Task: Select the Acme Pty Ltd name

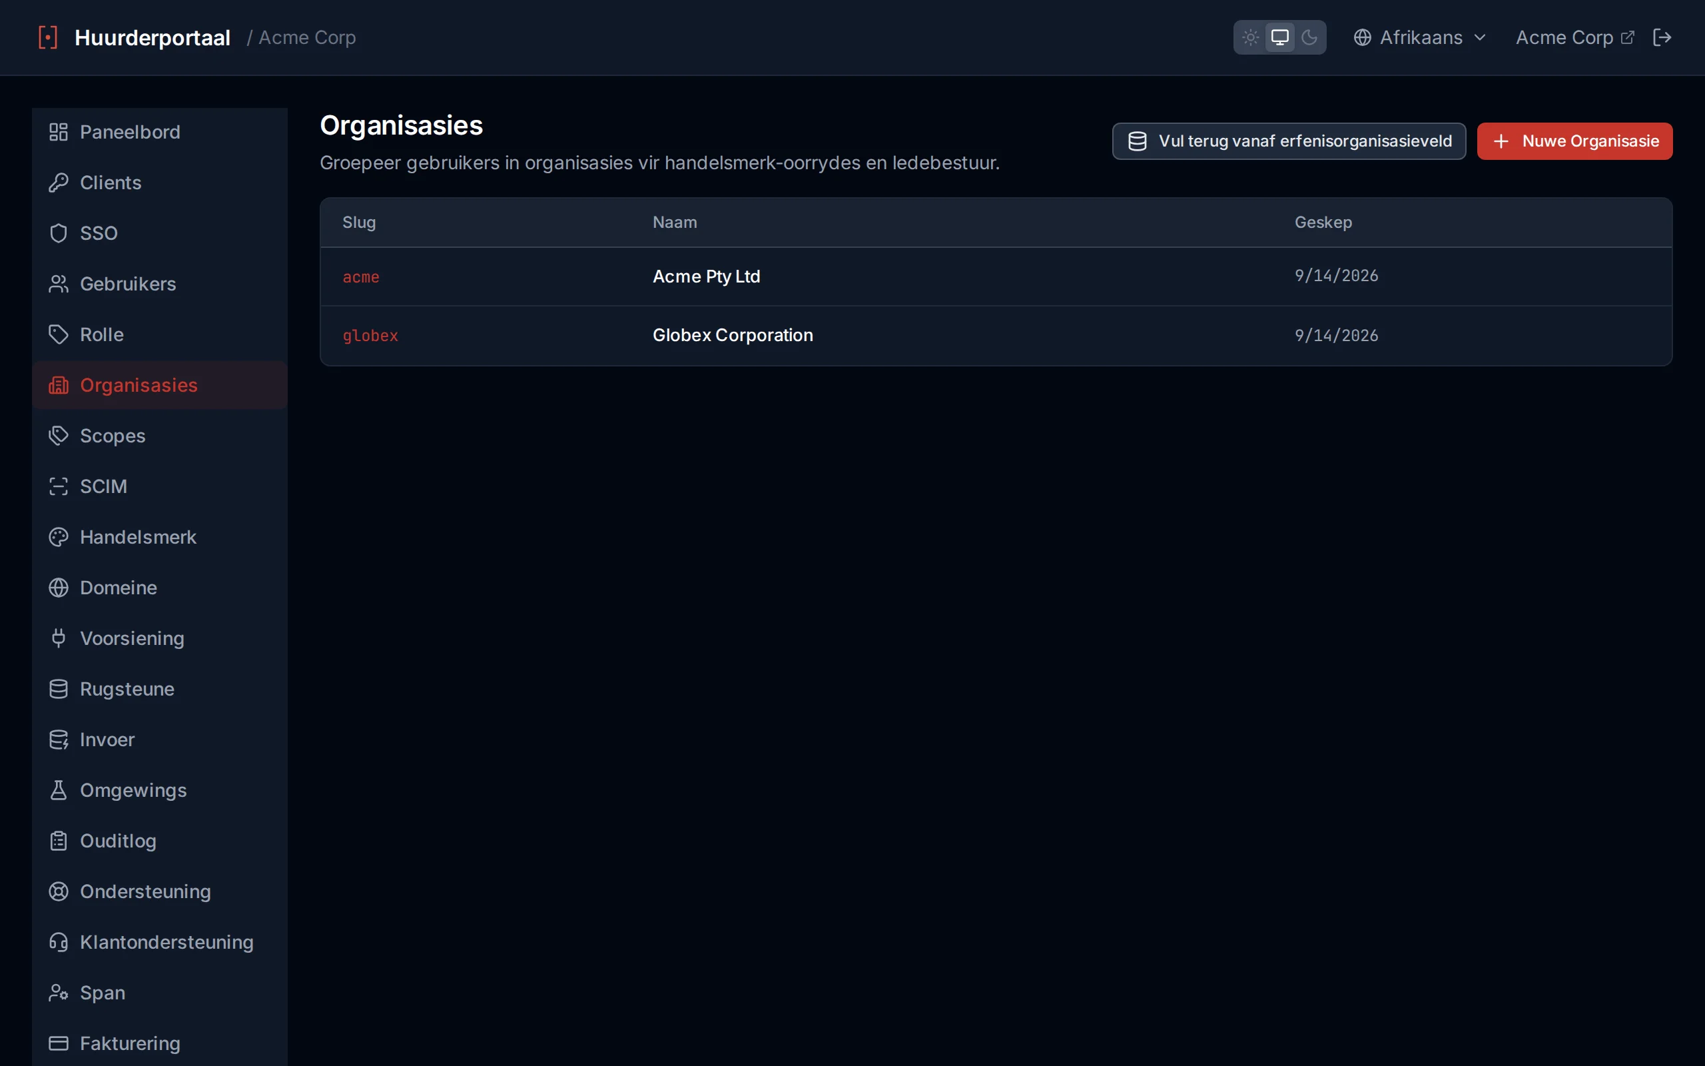Action: (x=706, y=276)
